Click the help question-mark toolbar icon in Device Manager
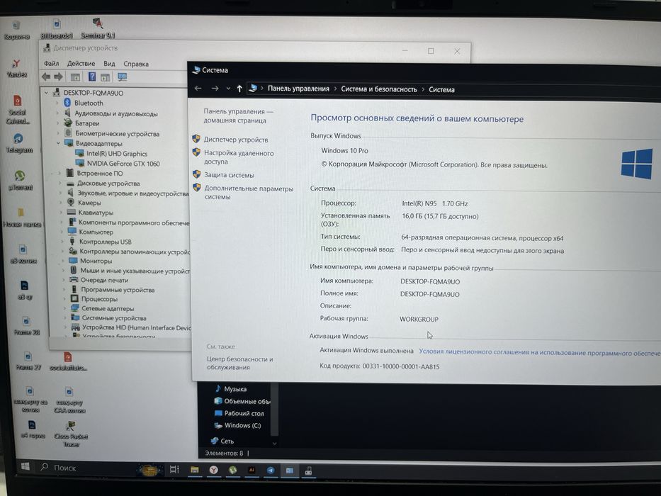This screenshot has width=661, height=496. point(92,77)
